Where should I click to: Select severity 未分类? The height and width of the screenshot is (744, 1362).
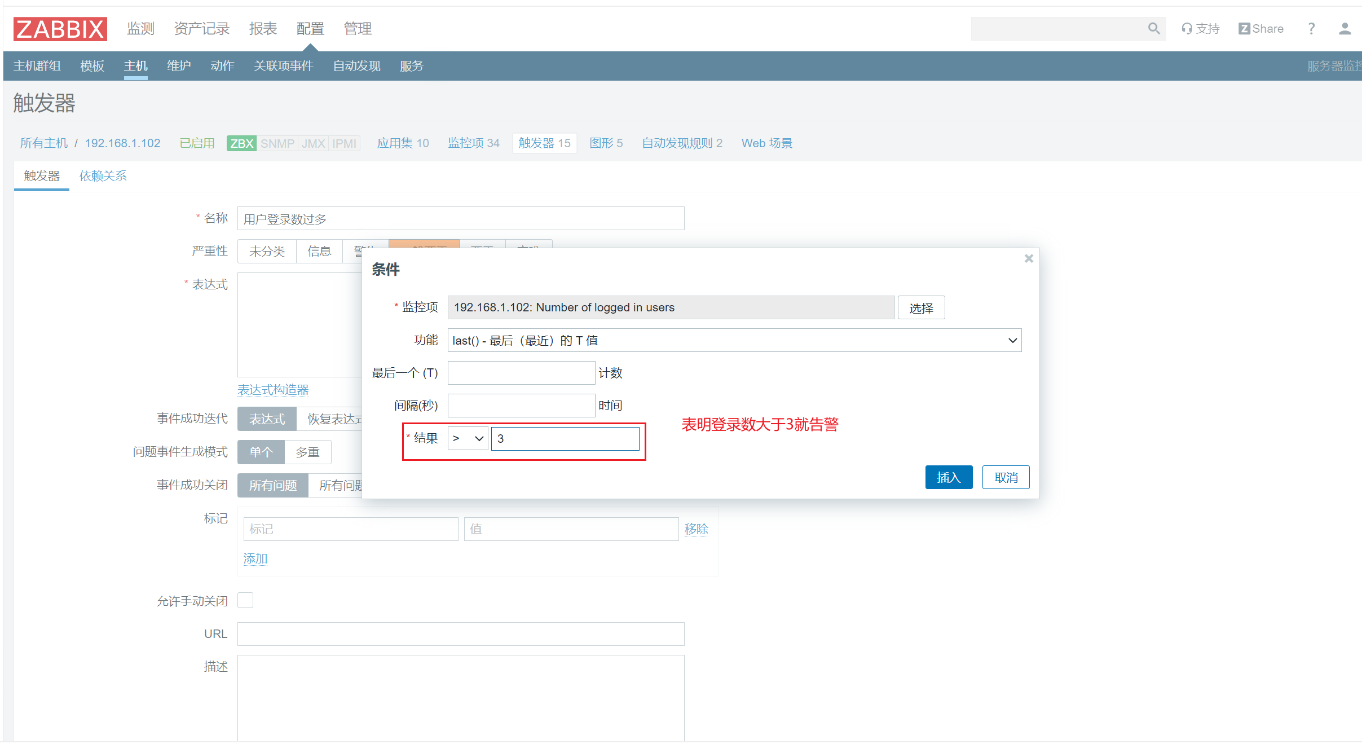tap(267, 252)
